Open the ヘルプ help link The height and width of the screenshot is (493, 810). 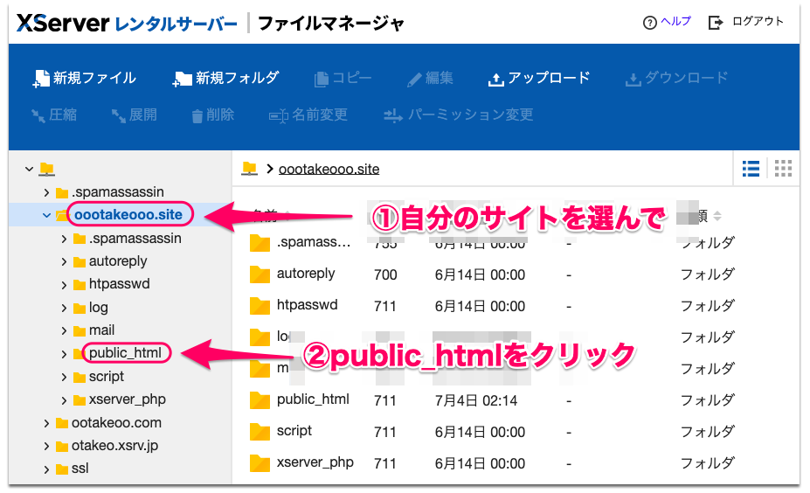pyautogui.click(x=667, y=22)
